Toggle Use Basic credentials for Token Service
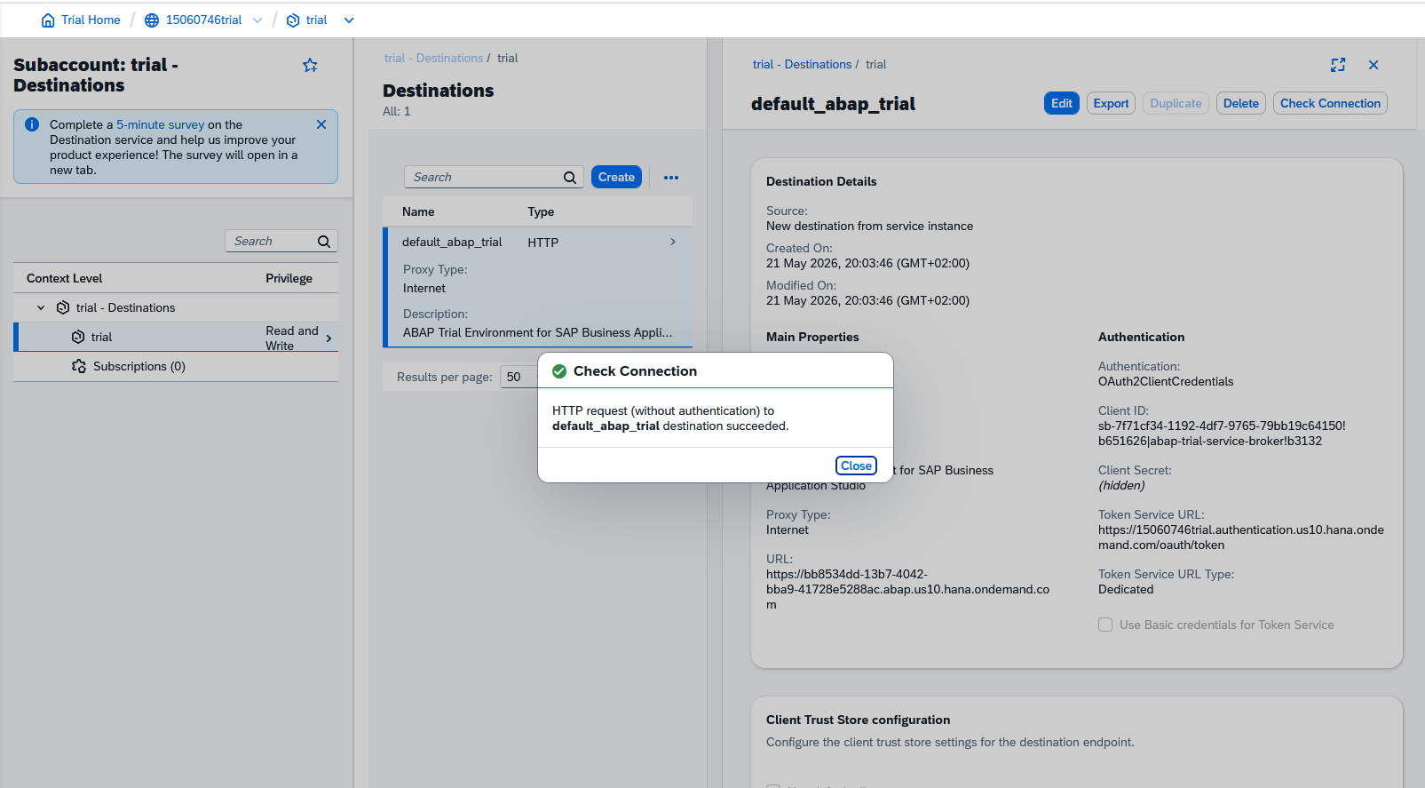 [x=1105, y=625]
